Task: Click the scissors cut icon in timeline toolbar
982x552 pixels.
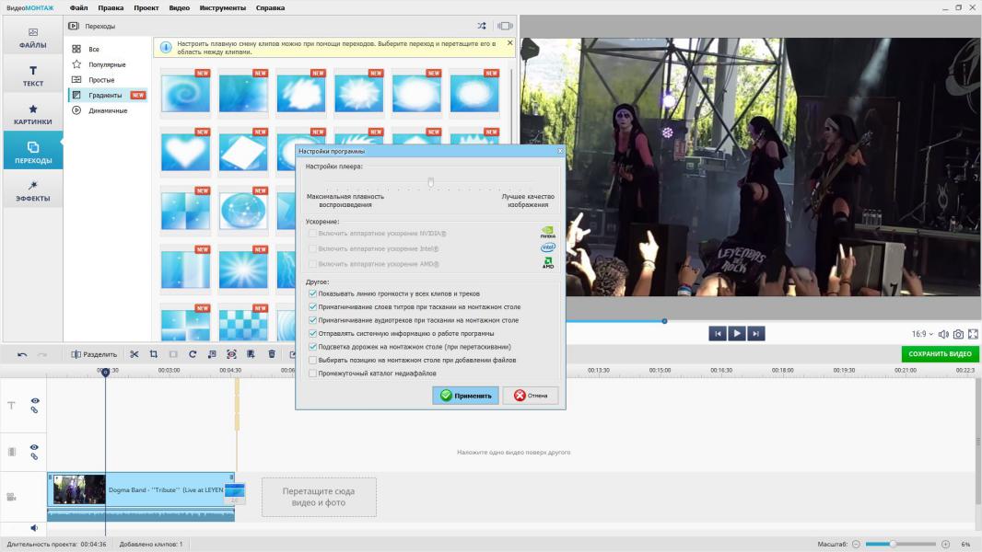Action: click(x=134, y=354)
